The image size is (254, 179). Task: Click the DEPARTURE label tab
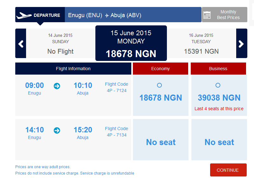click(40, 15)
